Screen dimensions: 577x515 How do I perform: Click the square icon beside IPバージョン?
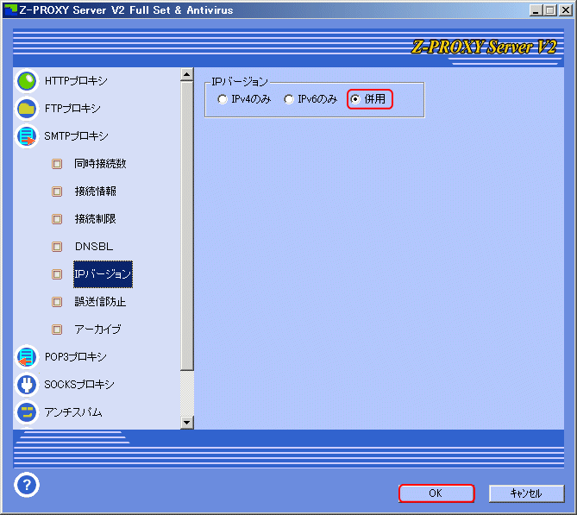[57, 274]
